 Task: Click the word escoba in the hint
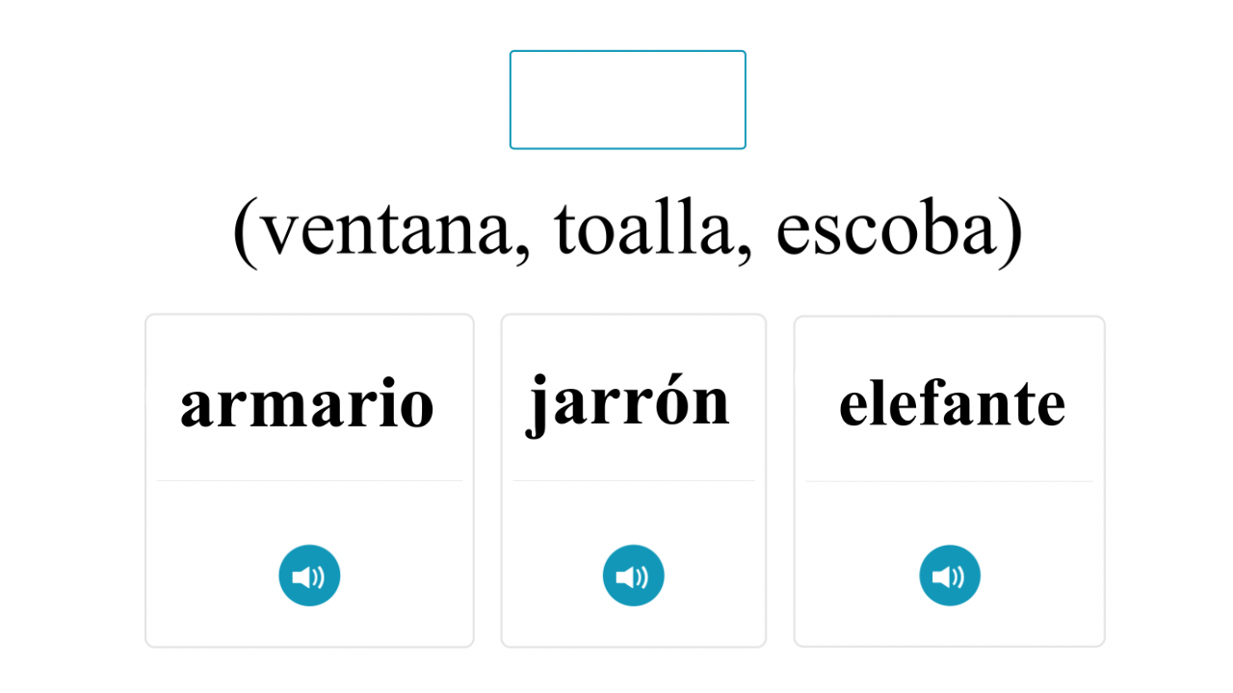(886, 227)
